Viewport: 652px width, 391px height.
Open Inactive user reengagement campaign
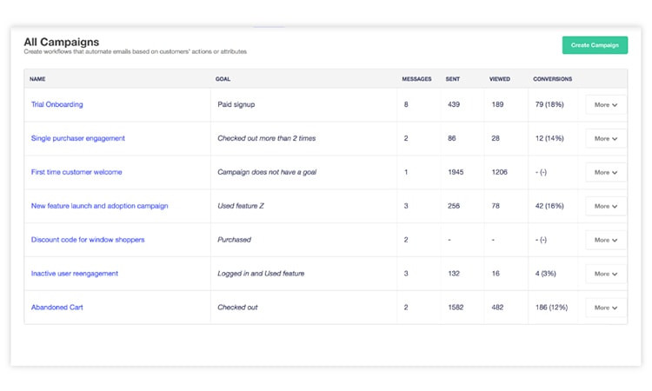coord(75,274)
